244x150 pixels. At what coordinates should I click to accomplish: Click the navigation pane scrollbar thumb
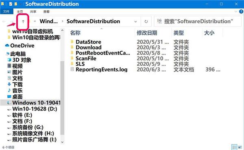62,98
